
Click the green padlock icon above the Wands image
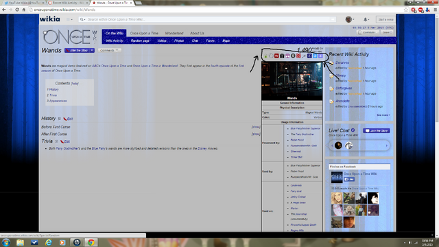pos(265,56)
